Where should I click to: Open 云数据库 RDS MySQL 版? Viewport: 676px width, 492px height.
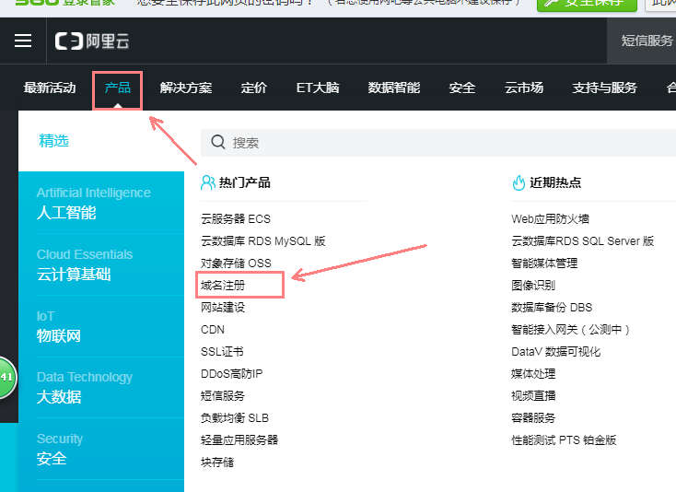click(263, 241)
